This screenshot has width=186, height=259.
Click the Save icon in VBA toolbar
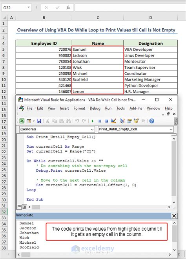coord(39,121)
